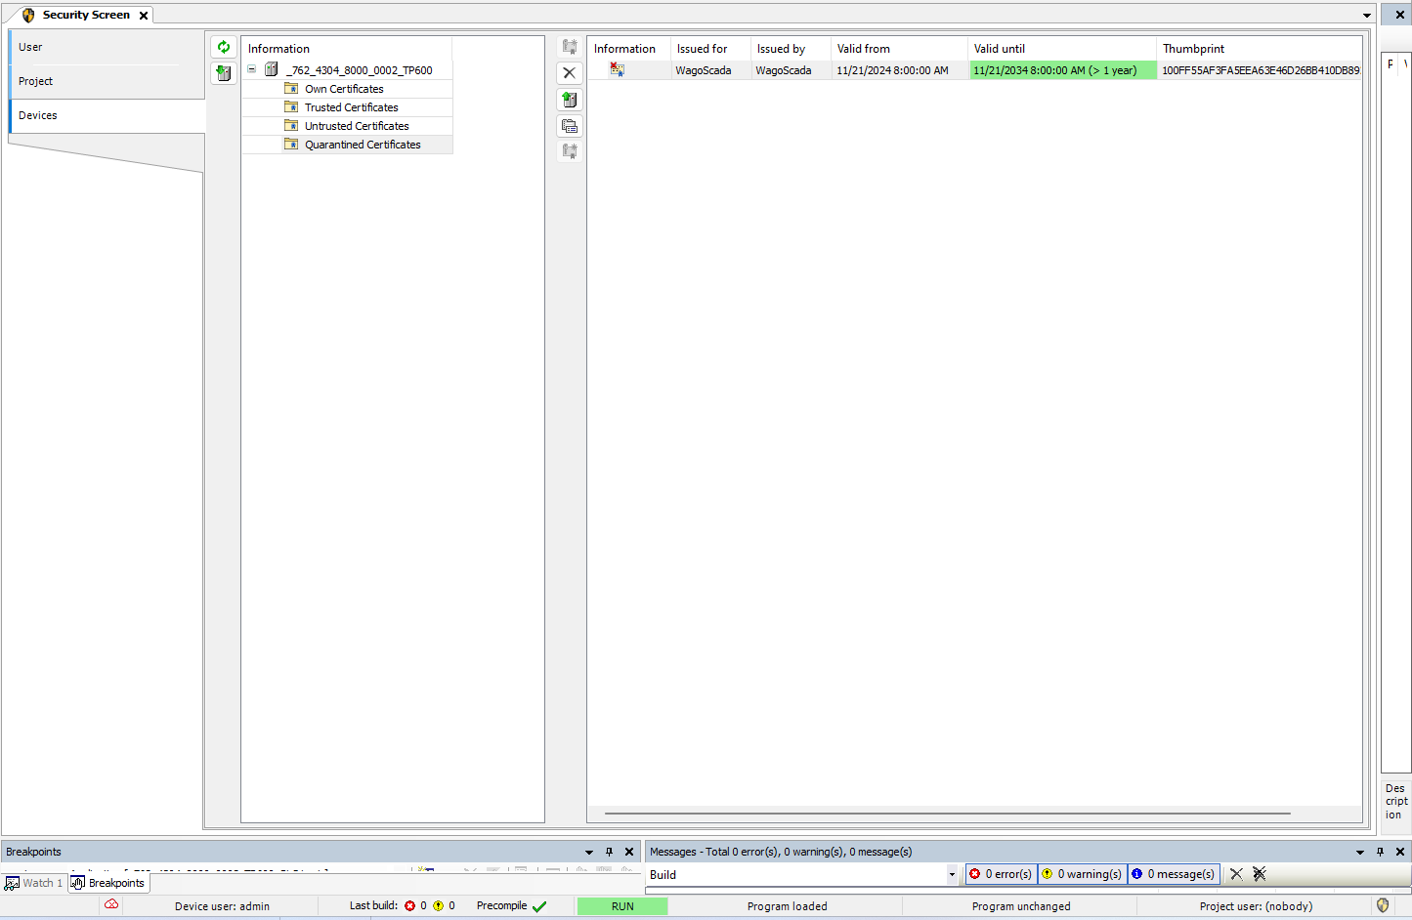1412x920 pixels.
Task: Toggle the 0 message(s) filter
Action: click(1174, 874)
